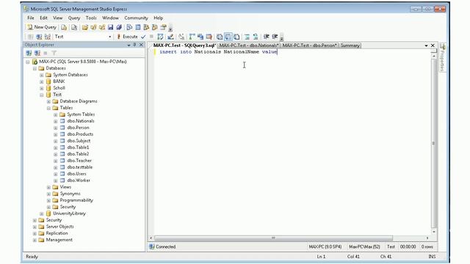Click Database Engine Query icon next to New Query

click(64, 28)
